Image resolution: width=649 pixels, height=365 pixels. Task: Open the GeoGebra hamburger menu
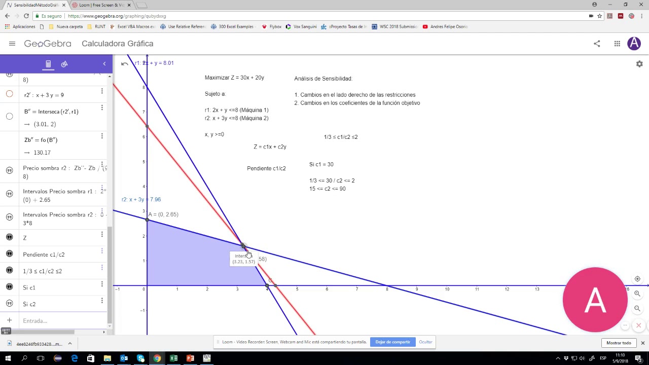pyautogui.click(x=12, y=44)
